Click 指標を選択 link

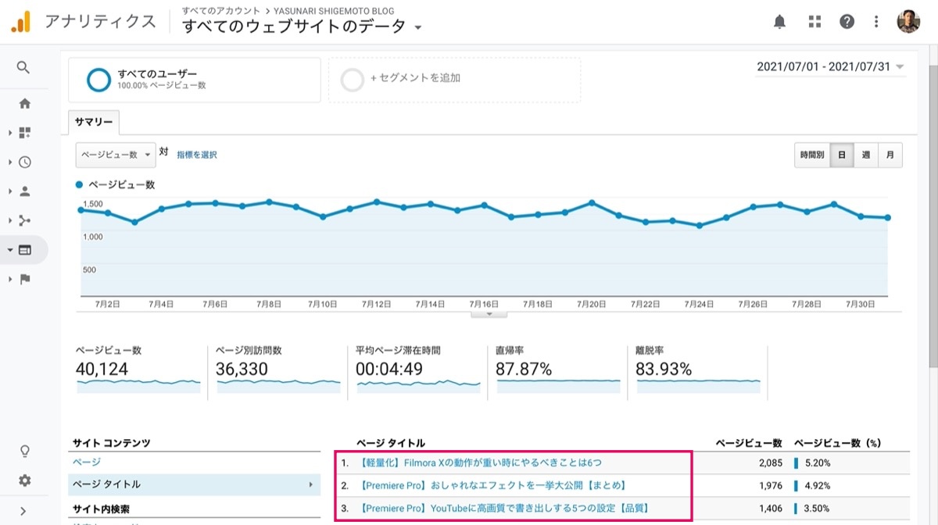click(197, 155)
